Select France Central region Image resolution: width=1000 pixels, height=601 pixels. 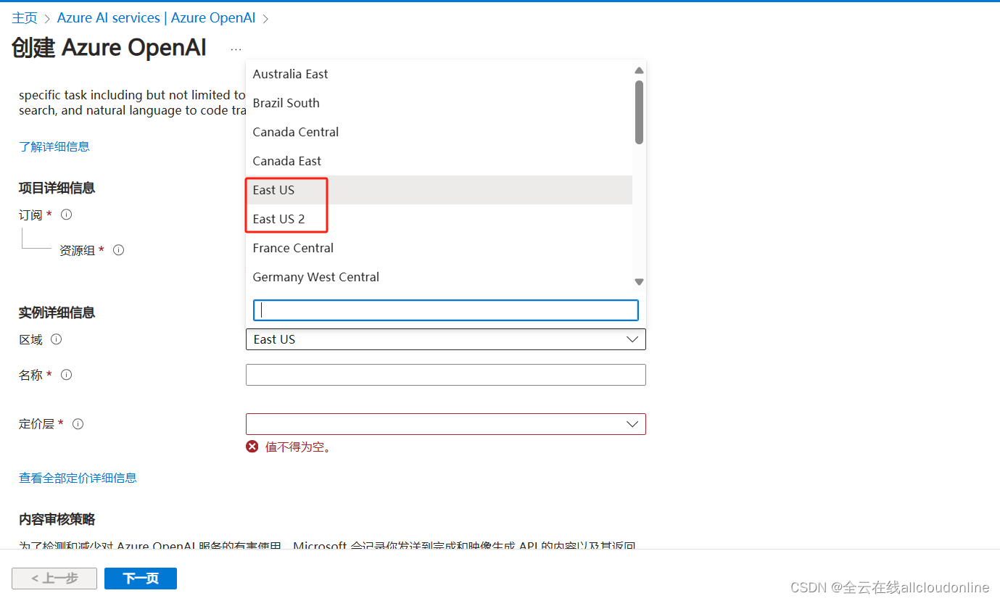pyautogui.click(x=439, y=248)
